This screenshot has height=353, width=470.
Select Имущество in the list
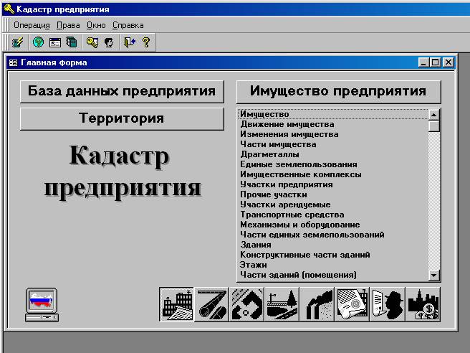pos(333,114)
